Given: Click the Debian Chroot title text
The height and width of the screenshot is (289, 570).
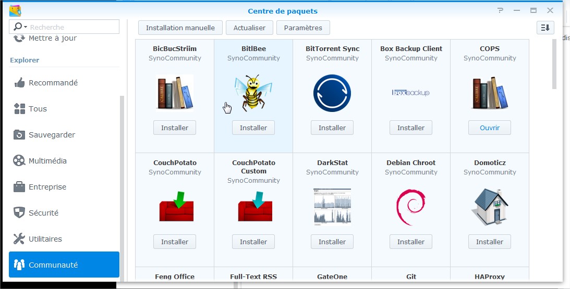Looking at the screenshot, I should point(411,162).
